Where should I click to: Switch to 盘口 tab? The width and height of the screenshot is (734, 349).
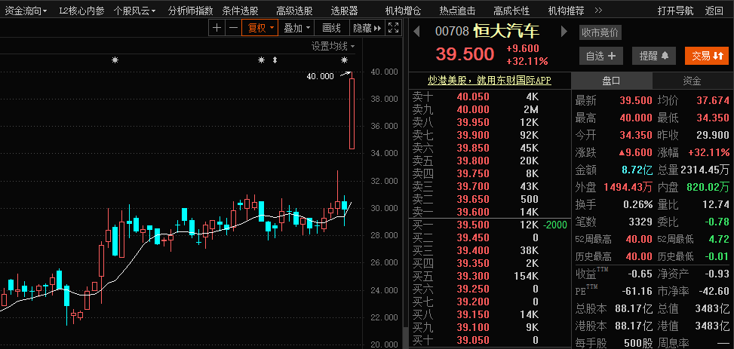(611, 81)
